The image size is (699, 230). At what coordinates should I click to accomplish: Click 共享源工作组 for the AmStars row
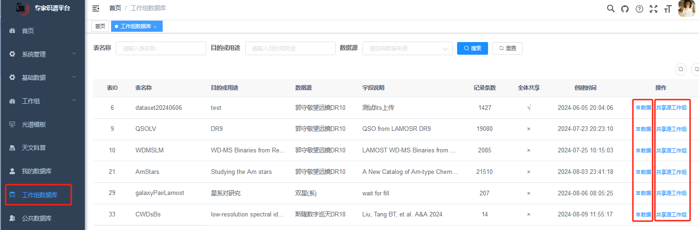[x=671, y=172]
